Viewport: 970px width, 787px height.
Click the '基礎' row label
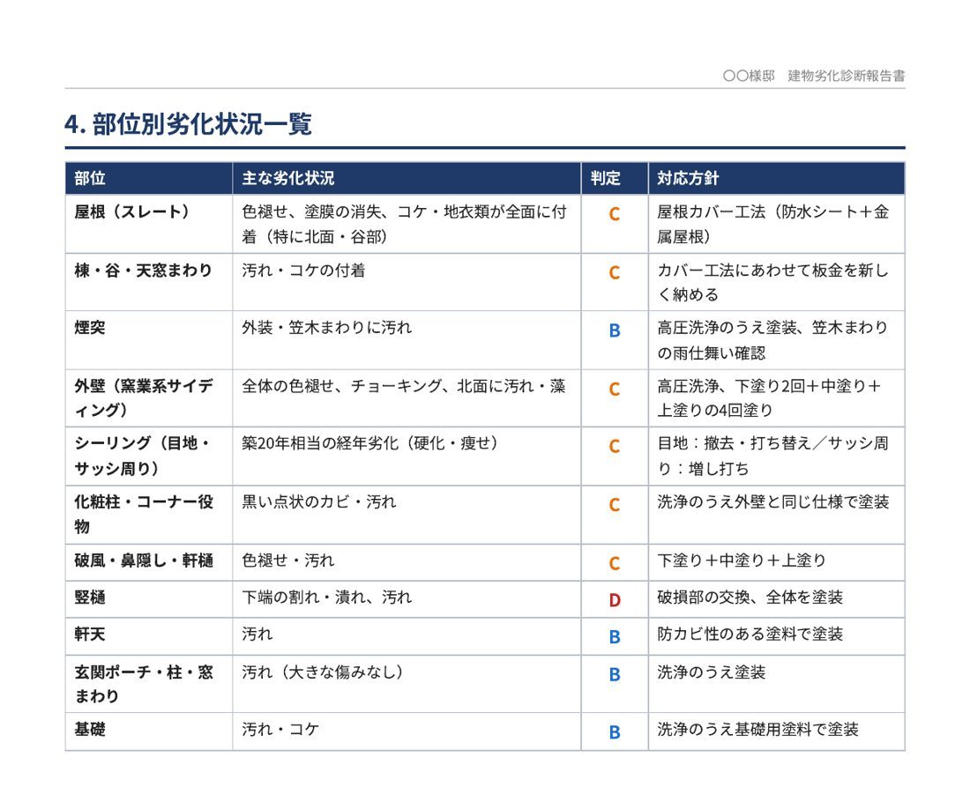90,729
